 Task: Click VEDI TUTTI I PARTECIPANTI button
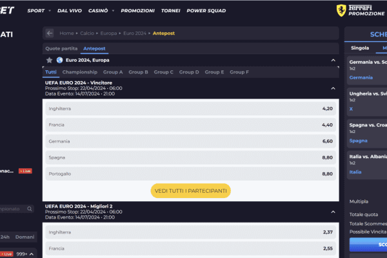point(190,191)
